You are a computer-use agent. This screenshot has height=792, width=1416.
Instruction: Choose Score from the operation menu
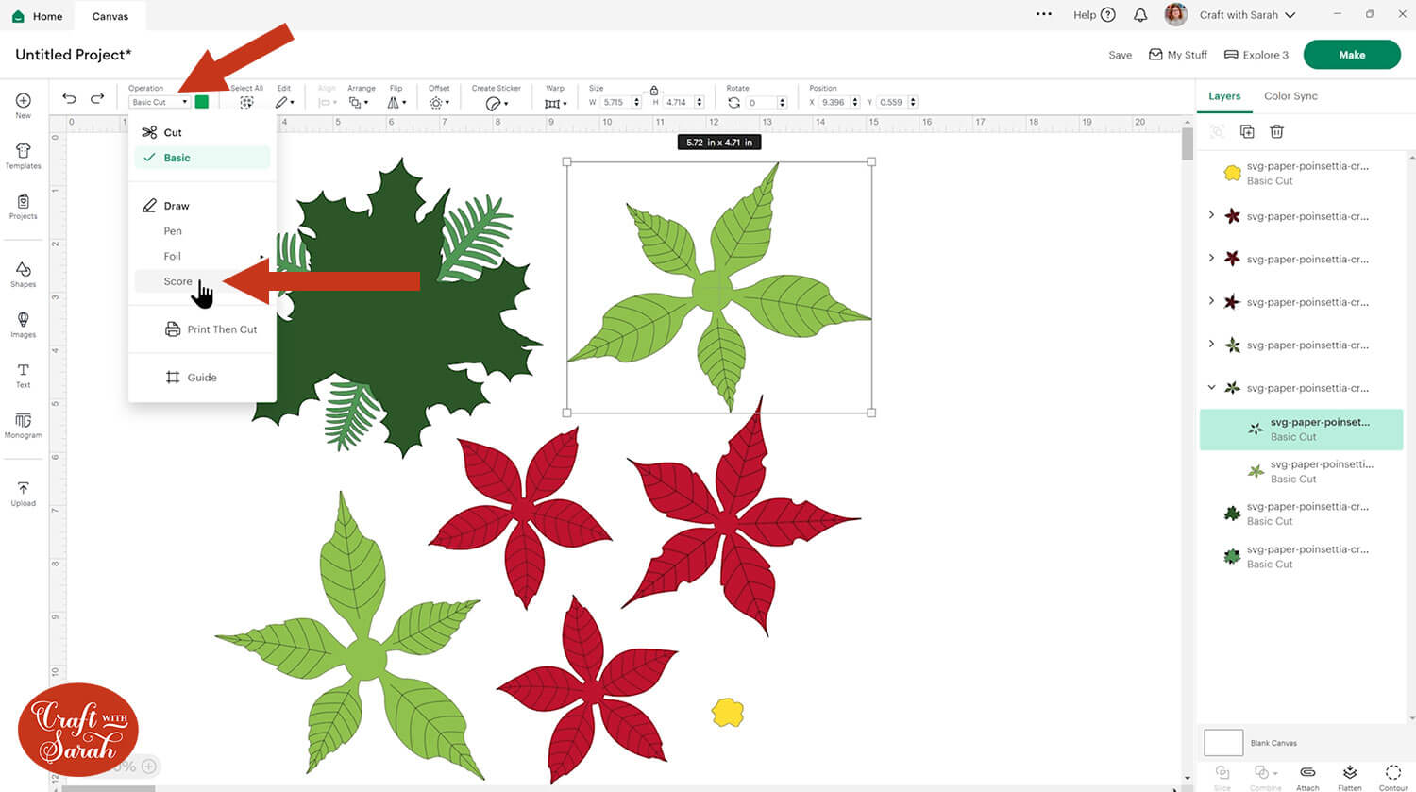click(x=177, y=281)
